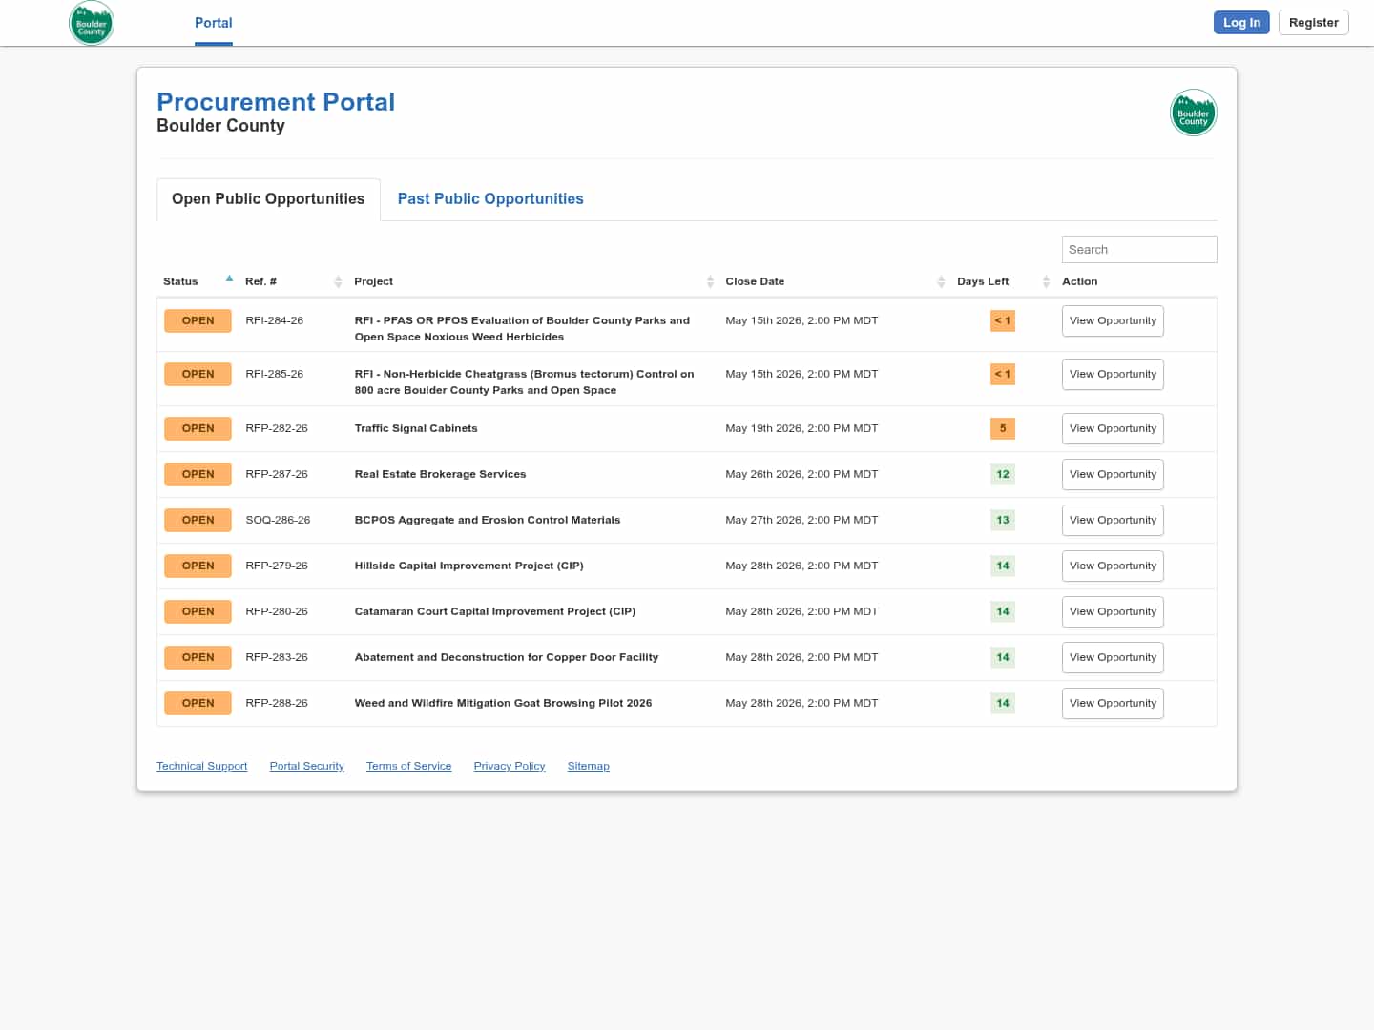Screen dimensions: 1374x1030
Task: Click the OPEN status badge for SOQ-286-26
Action: (x=198, y=520)
